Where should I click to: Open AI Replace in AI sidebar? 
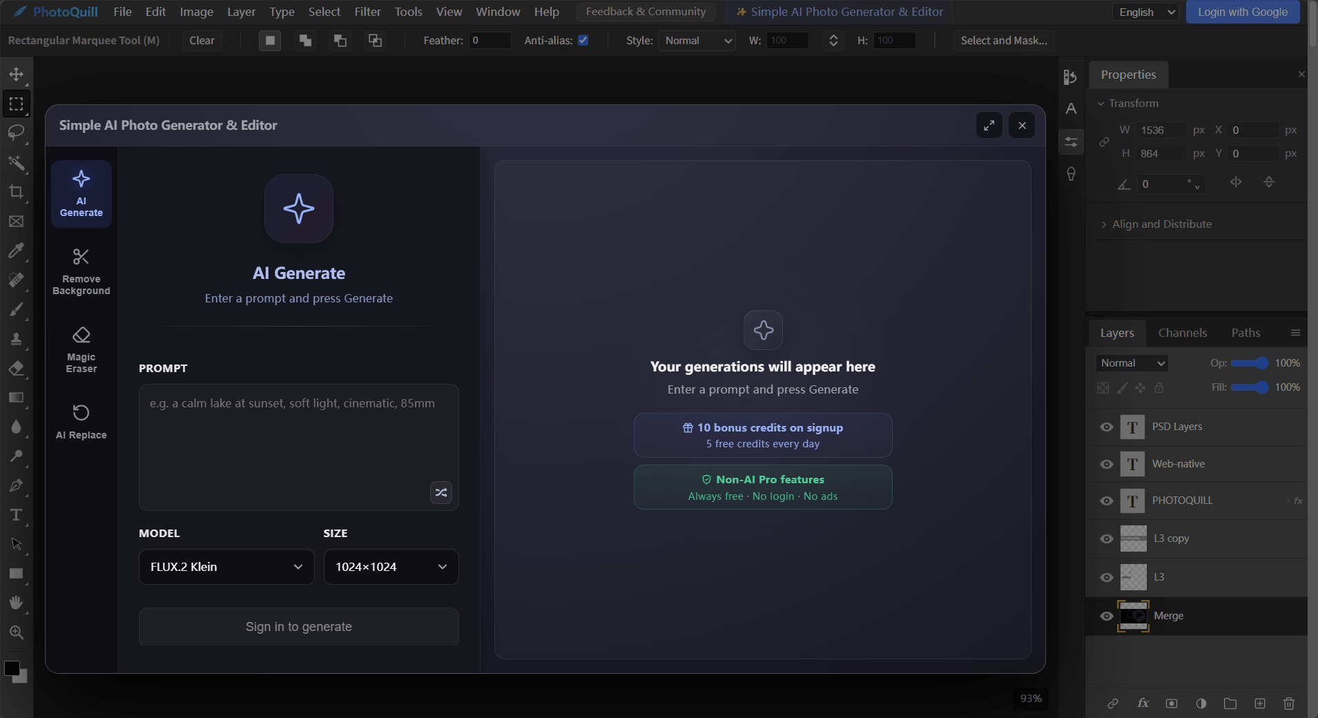coord(81,422)
